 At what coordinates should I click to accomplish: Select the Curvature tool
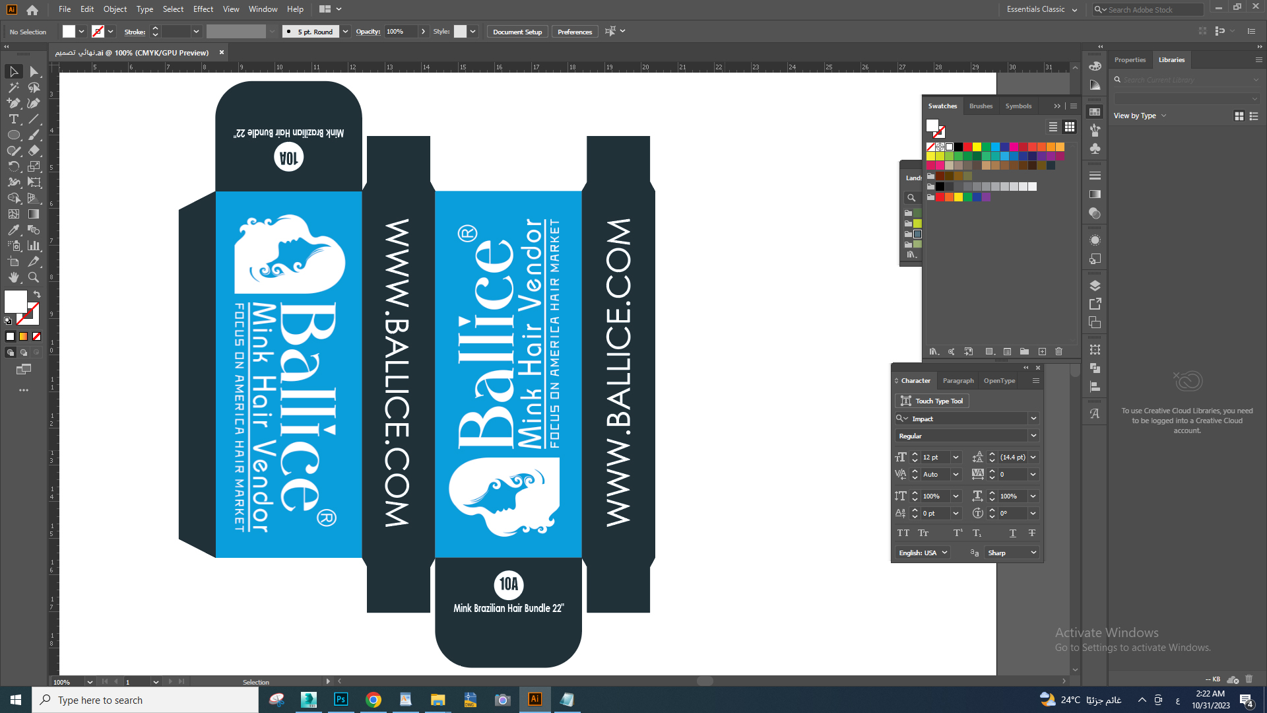(x=34, y=103)
